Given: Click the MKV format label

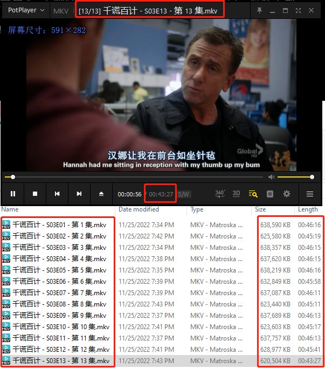Looking at the screenshot, I should coord(61,11).
